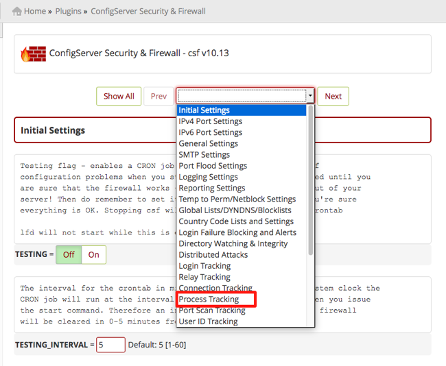Screen dimensions: 446x366
Task: Set TESTING to On
Action: (x=93, y=254)
